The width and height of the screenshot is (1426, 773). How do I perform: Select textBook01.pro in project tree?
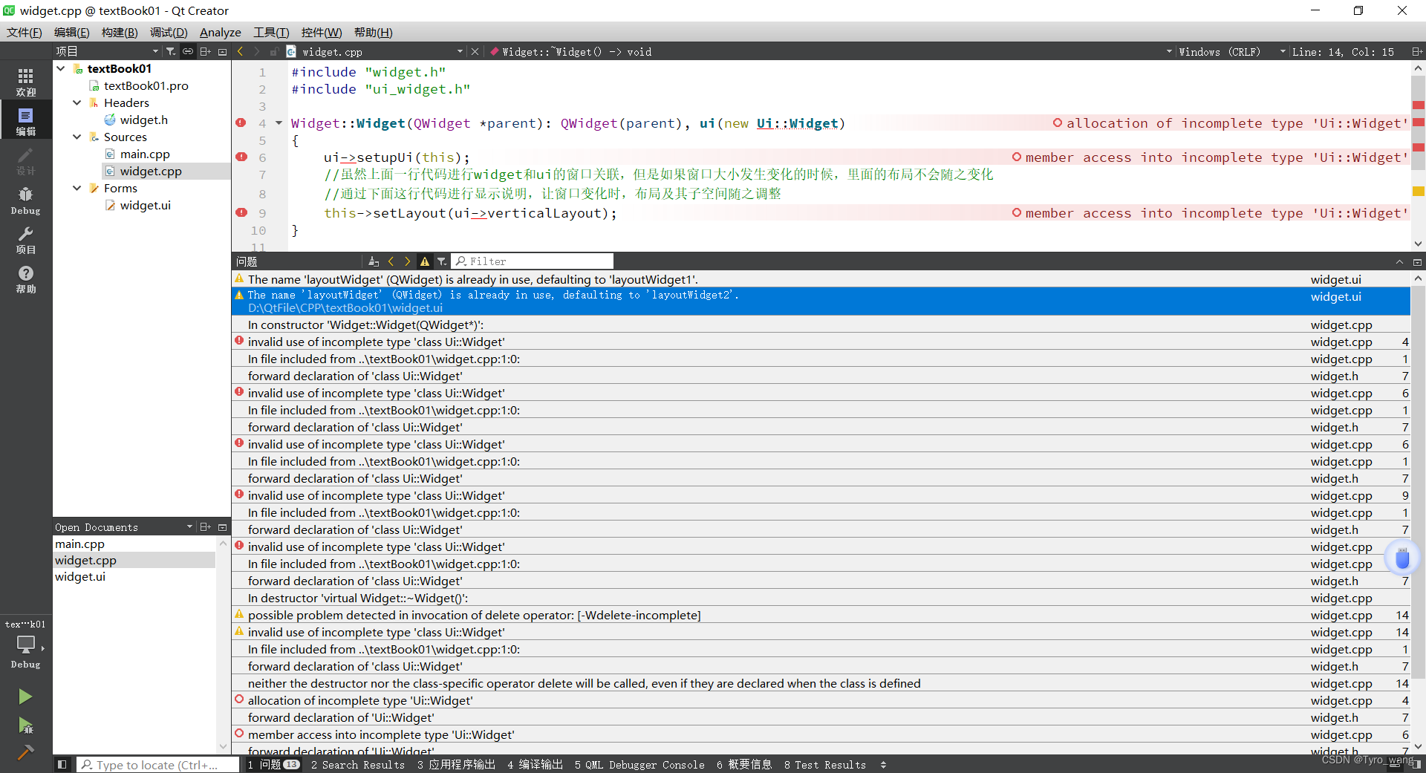[x=146, y=85]
